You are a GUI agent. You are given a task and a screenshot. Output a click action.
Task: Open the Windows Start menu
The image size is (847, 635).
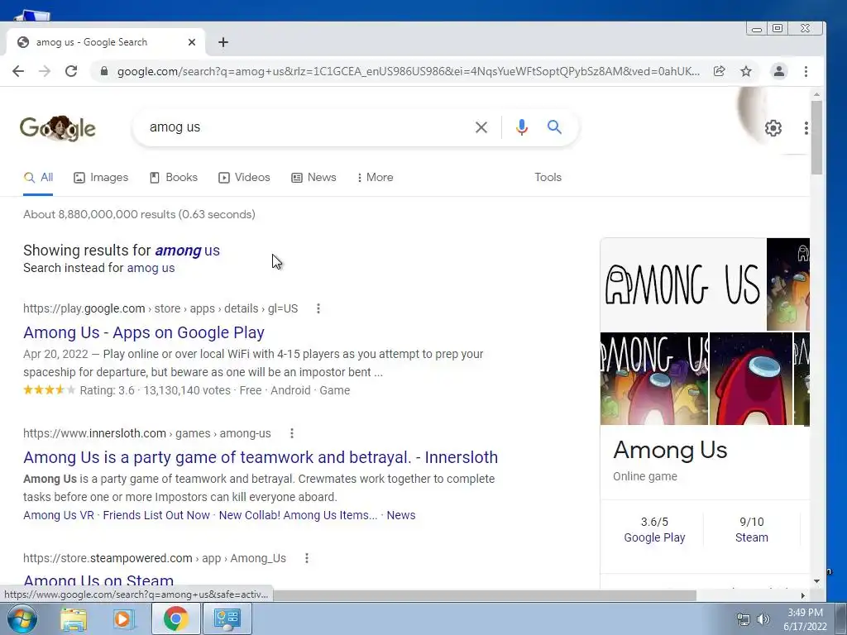(x=22, y=618)
